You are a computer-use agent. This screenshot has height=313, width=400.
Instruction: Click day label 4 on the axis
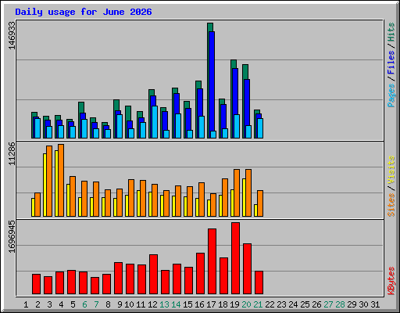tap(61, 304)
